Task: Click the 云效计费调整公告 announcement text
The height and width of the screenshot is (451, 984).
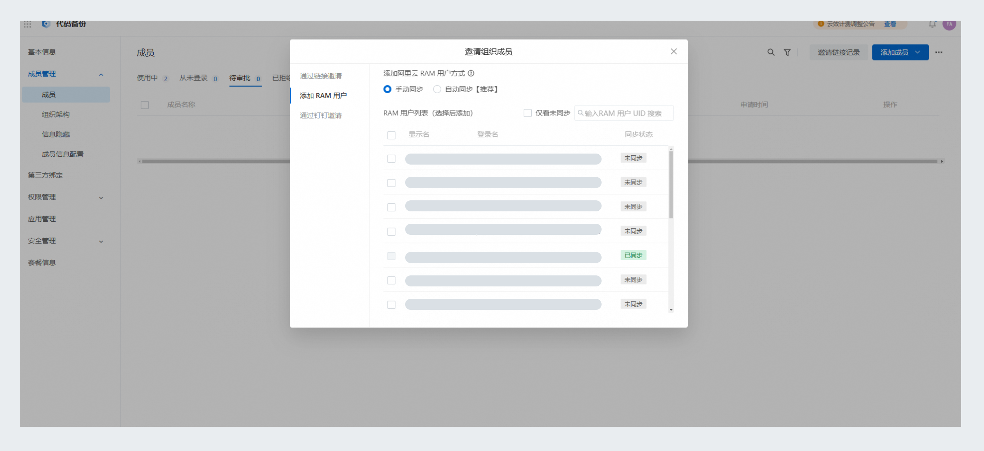Action: click(850, 24)
